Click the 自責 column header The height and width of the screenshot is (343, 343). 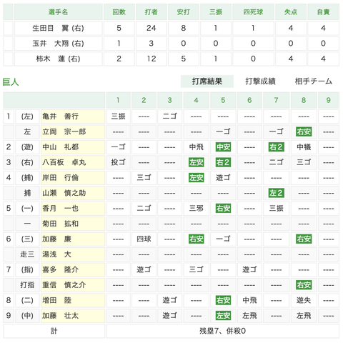(323, 12)
